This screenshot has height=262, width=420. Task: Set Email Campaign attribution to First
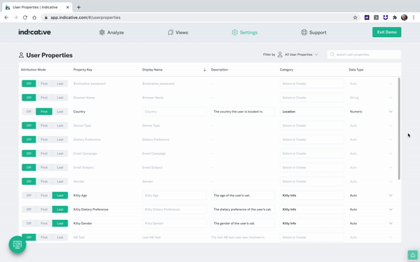[44, 154]
